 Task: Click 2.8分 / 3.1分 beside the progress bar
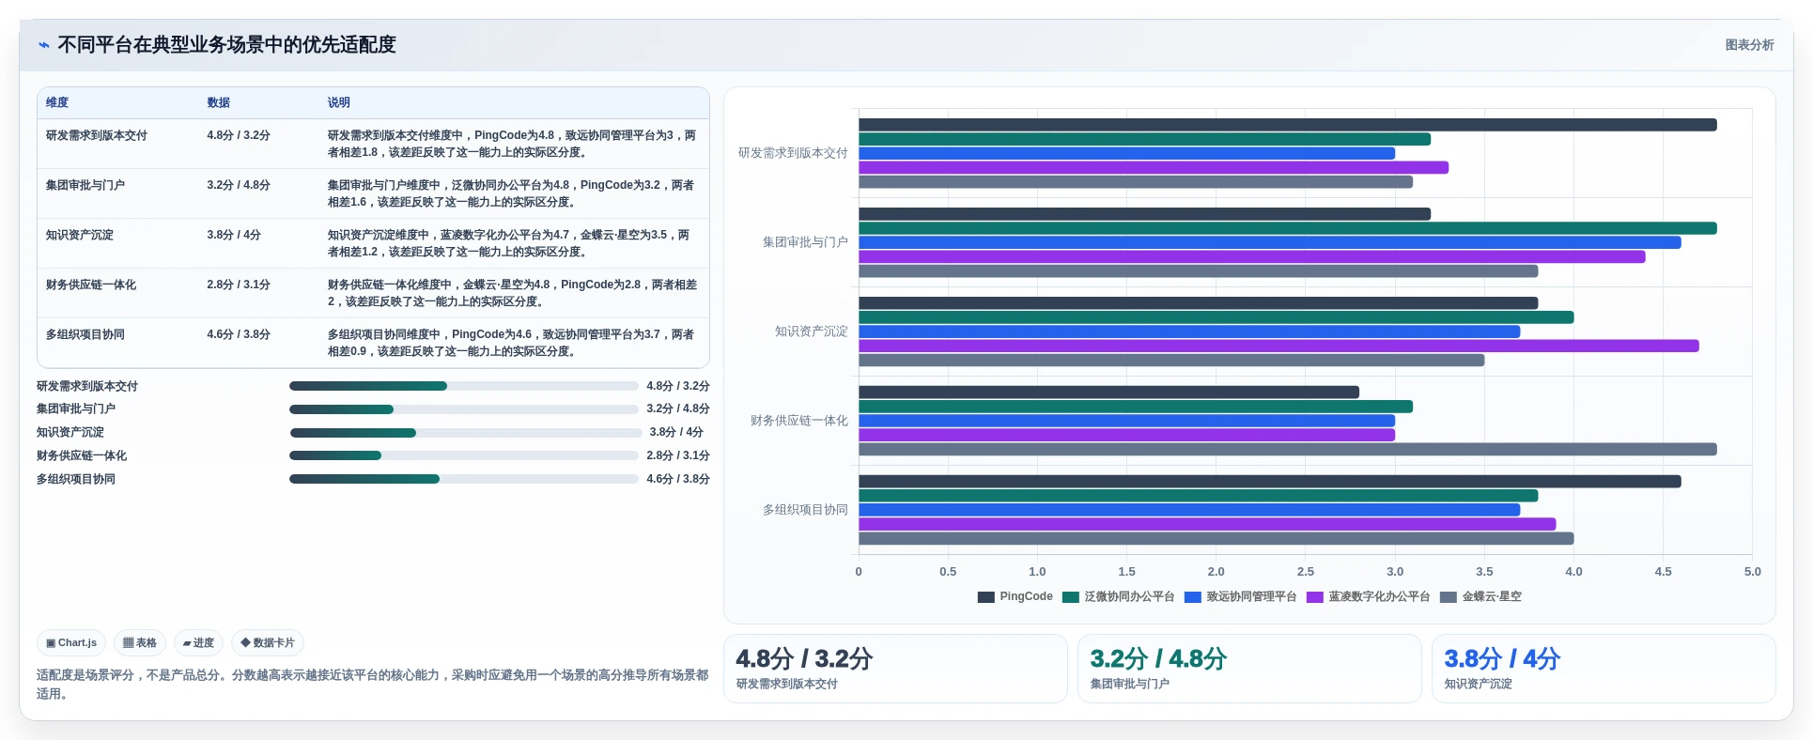(x=678, y=456)
